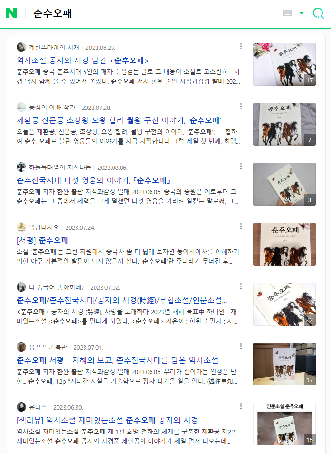The height and width of the screenshot is (454, 331).
Task: Open the [서평] 춘추오패 post link
Action: pos(42,240)
